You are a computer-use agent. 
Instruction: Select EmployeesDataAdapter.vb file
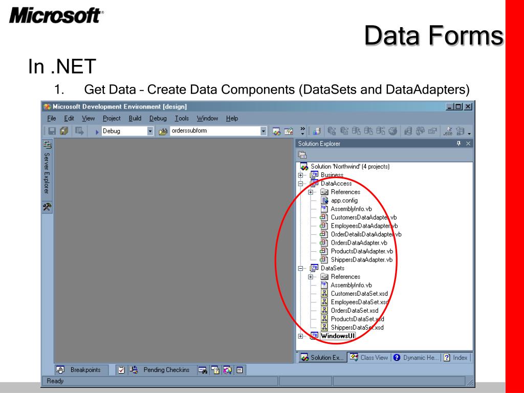click(364, 226)
